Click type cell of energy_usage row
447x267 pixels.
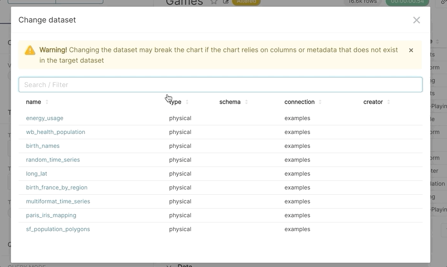[x=180, y=118]
